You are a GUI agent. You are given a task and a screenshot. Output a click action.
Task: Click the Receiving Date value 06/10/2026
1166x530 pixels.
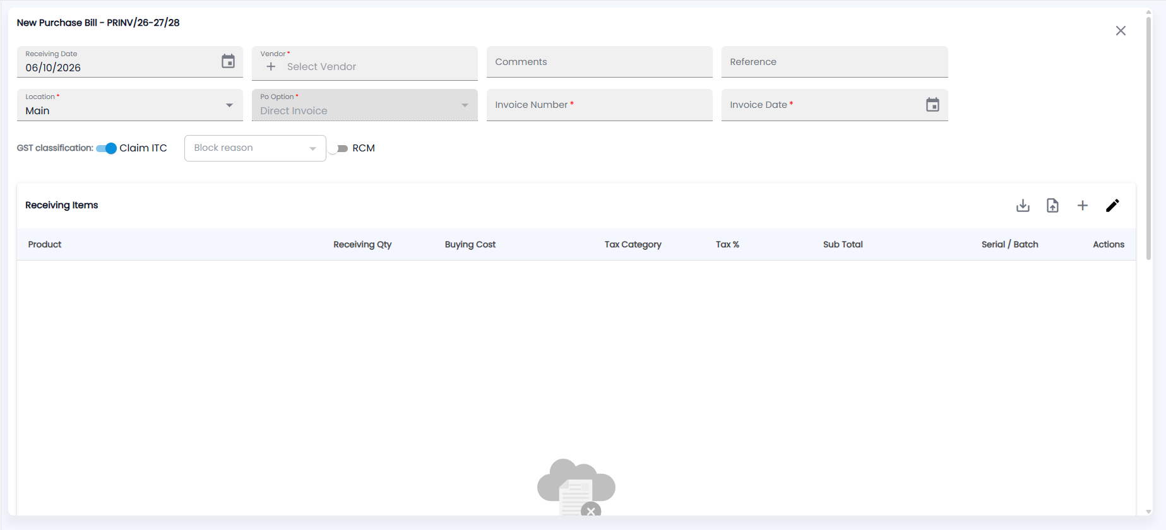[53, 68]
